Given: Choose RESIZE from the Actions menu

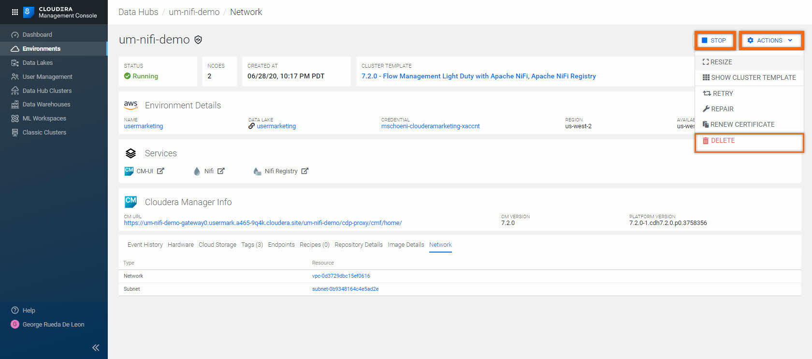Looking at the screenshot, I should [x=749, y=62].
